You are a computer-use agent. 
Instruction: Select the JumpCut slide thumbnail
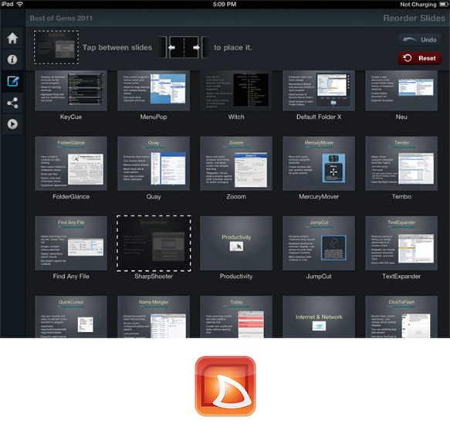[319, 243]
